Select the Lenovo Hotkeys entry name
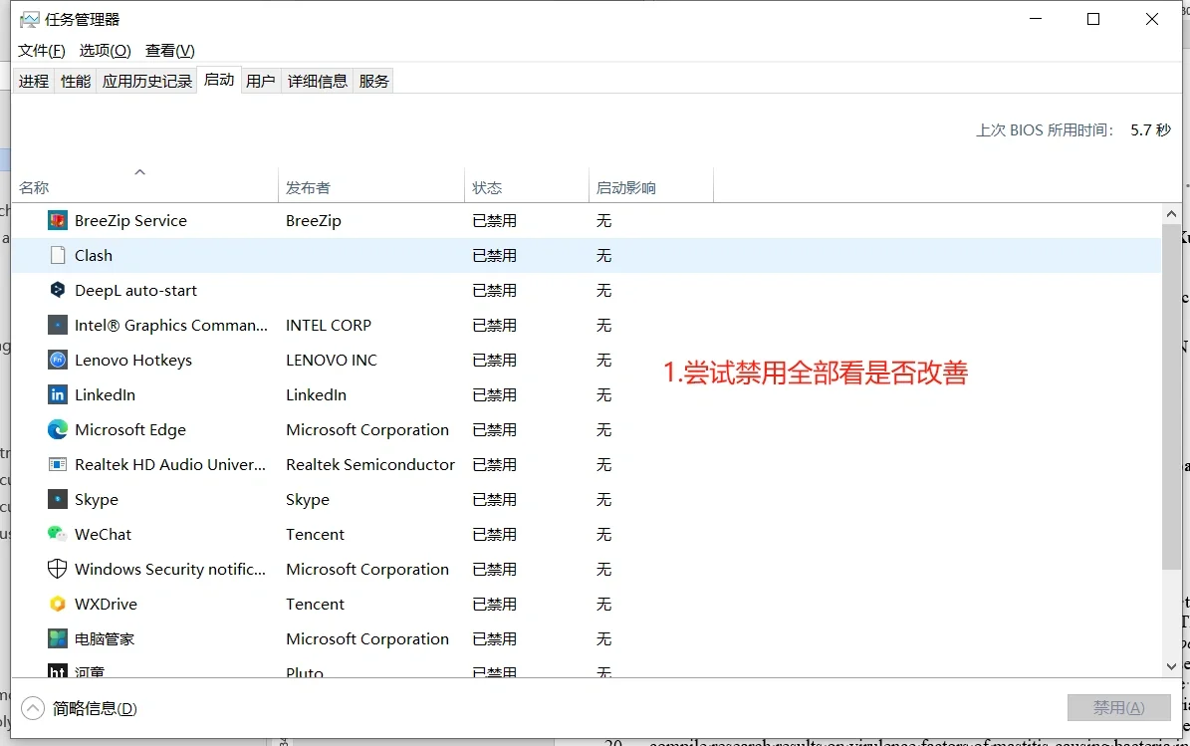The image size is (1190, 746). (x=133, y=361)
